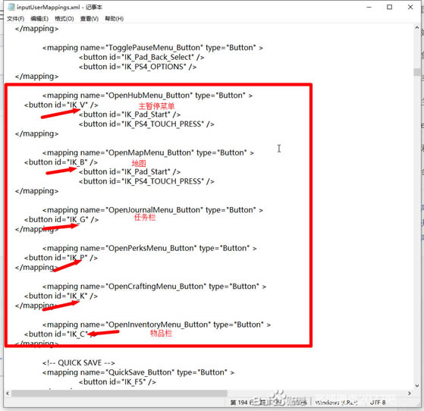424x411 pixels.
Task: Click the horizontal scrollbar left arrow
Action: [8, 393]
